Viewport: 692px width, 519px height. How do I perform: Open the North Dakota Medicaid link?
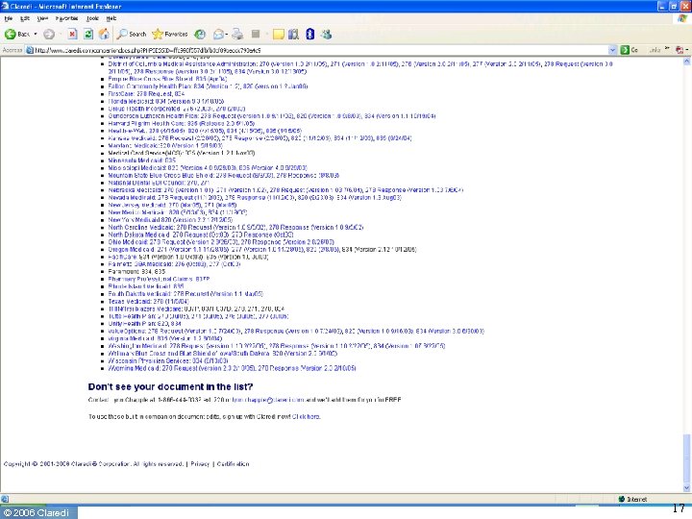(201, 235)
